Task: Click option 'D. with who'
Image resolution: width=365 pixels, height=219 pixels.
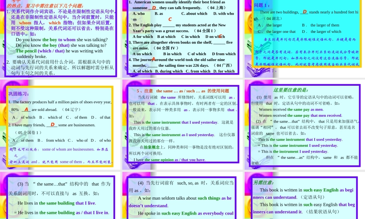Action: tap(223, 14)
